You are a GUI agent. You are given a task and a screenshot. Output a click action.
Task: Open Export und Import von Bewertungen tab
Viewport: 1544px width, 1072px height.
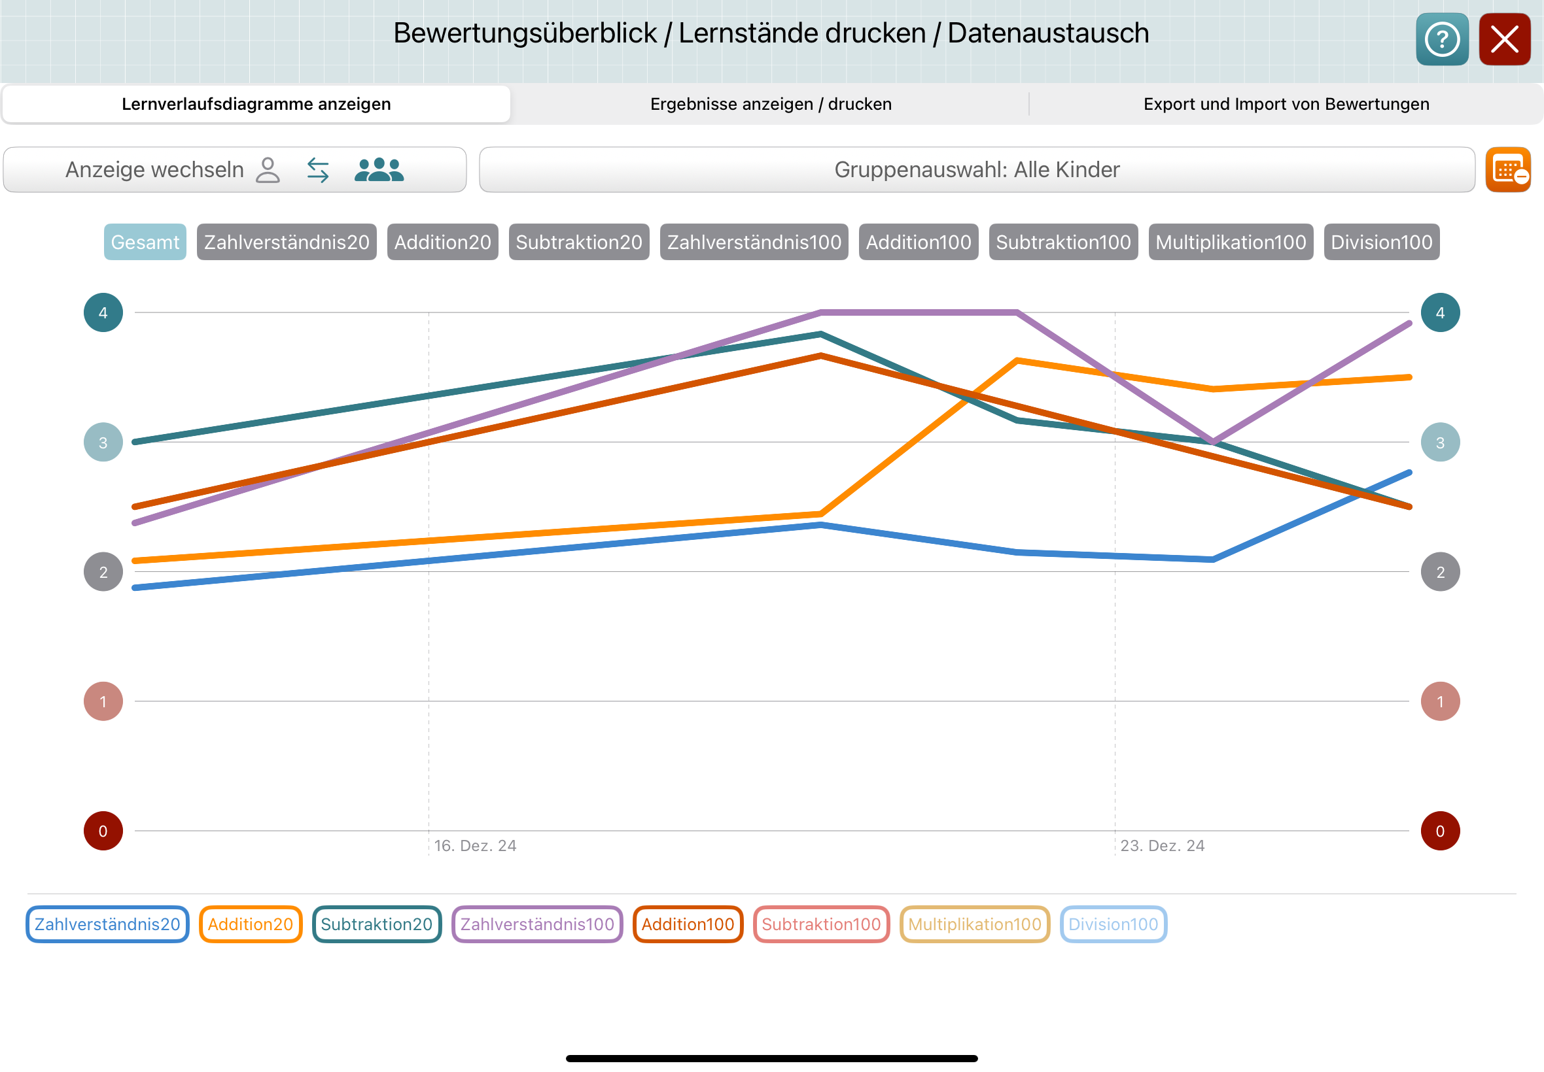pyautogui.click(x=1285, y=104)
